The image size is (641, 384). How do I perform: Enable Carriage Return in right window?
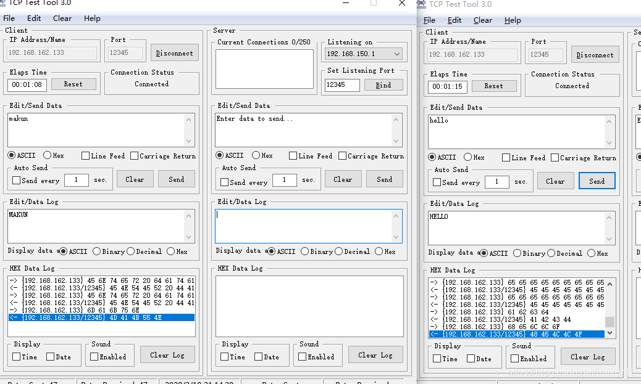[x=584, y=158]
